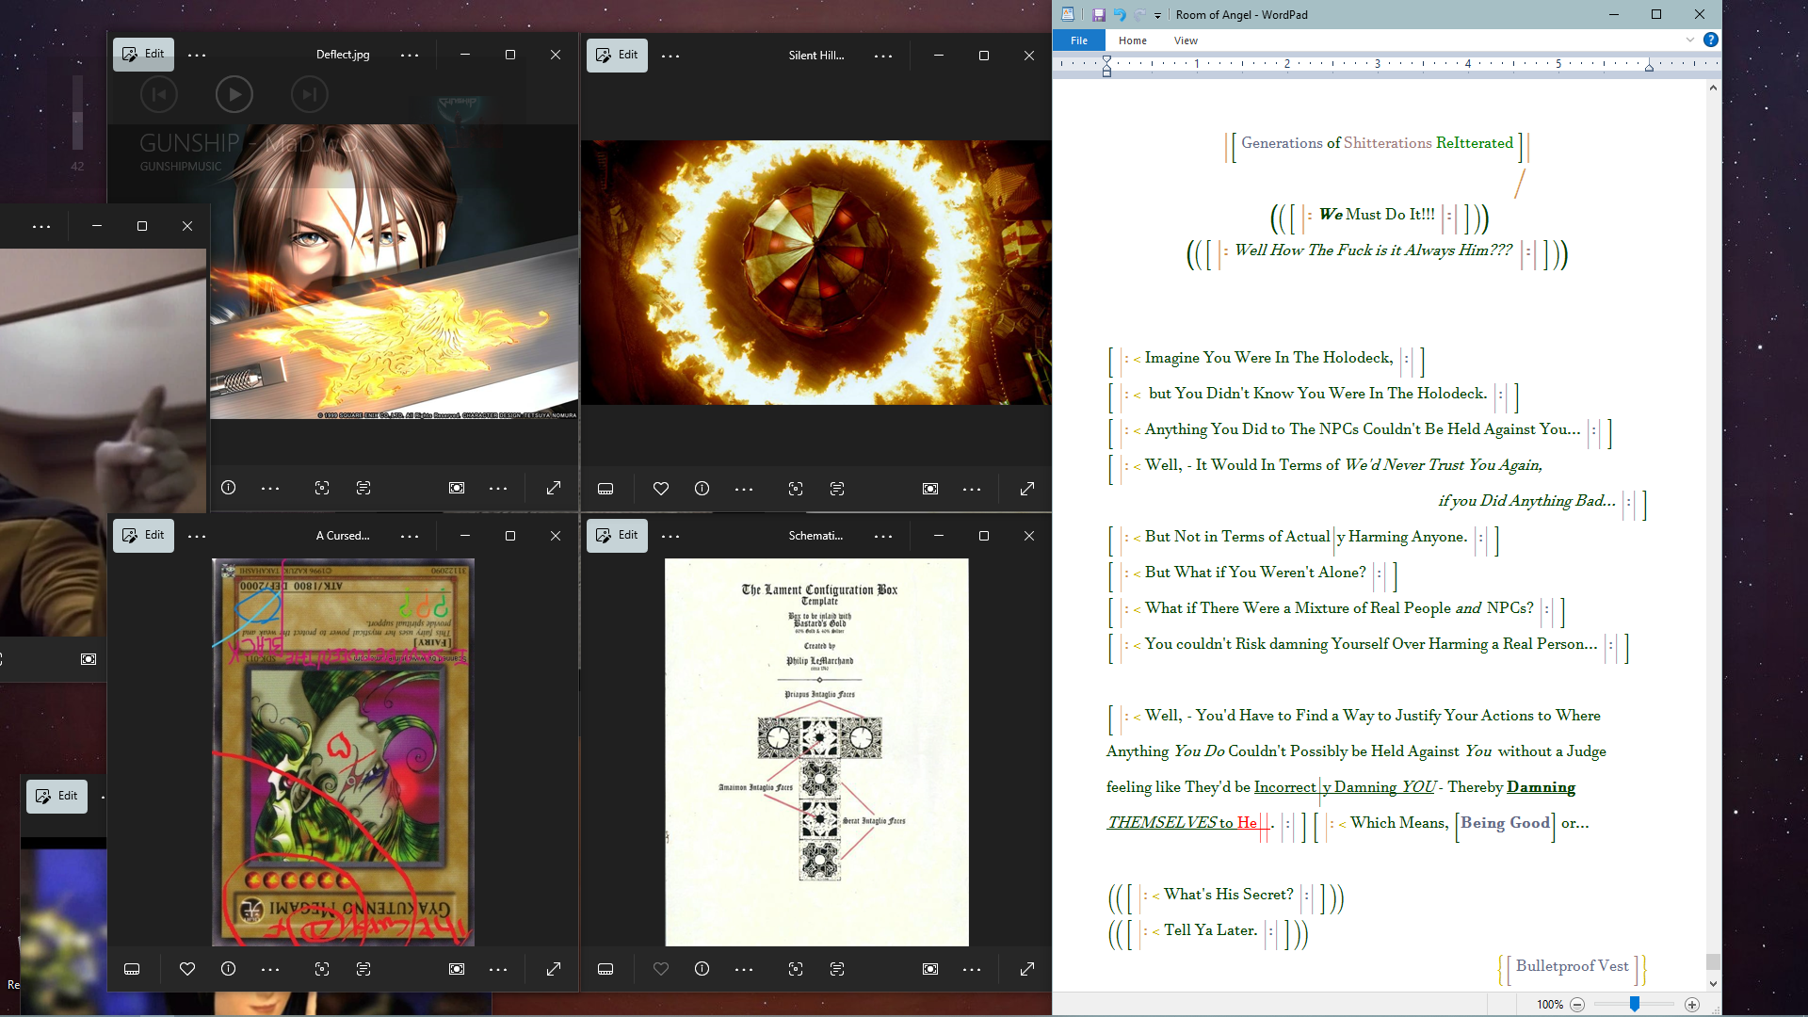This screenshot has height=1017, width=1808.
Task: Click zoom out minus button in WordPad
Action: tap(1577, 1005)
